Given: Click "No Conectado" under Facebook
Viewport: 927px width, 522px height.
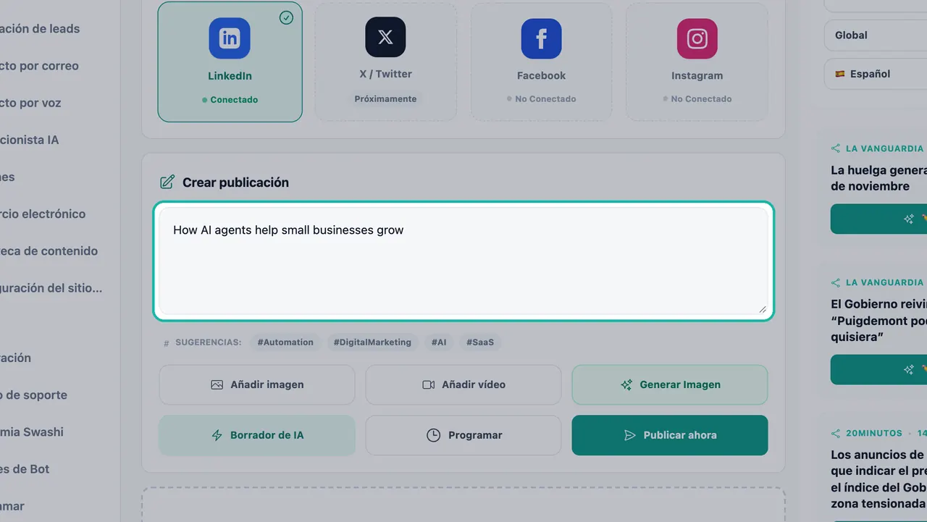Looking at the screenshot, I should pyautogui.click(x=542, y=99).
